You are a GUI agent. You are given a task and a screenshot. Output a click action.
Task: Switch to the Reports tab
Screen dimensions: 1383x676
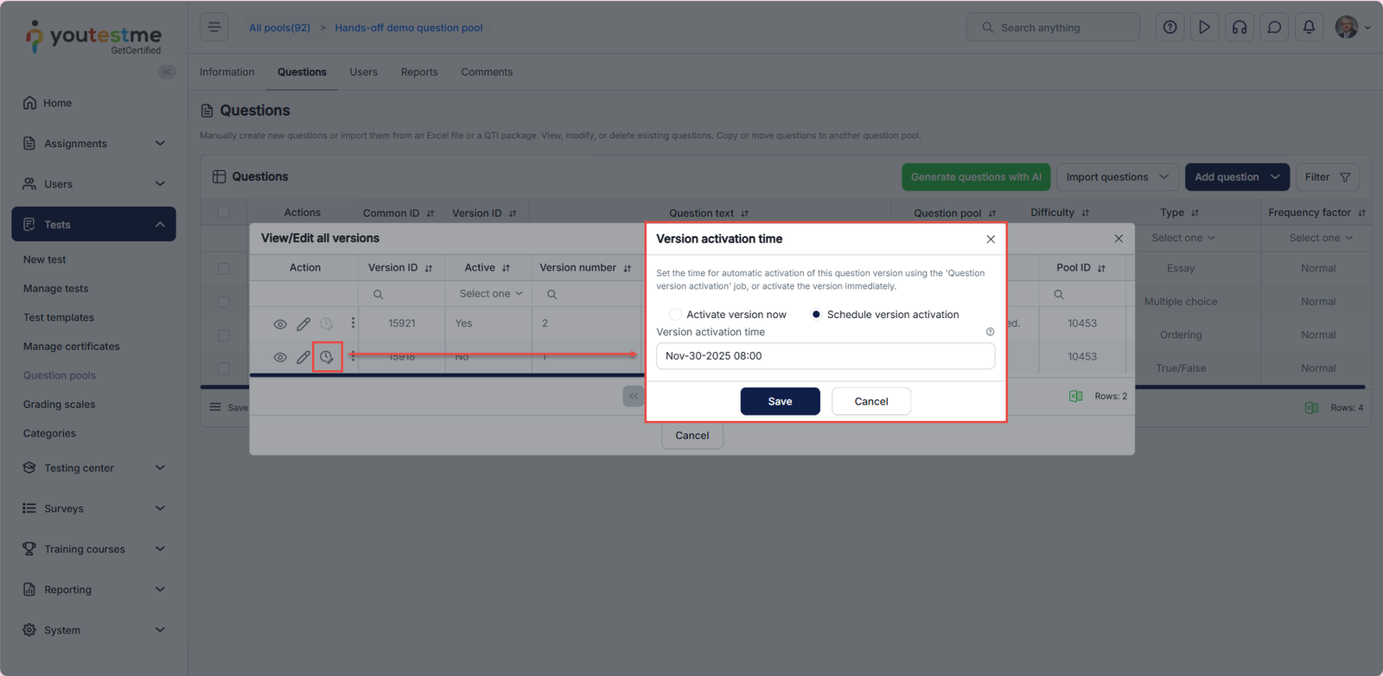pyautogui.click(x=419, y=73)
